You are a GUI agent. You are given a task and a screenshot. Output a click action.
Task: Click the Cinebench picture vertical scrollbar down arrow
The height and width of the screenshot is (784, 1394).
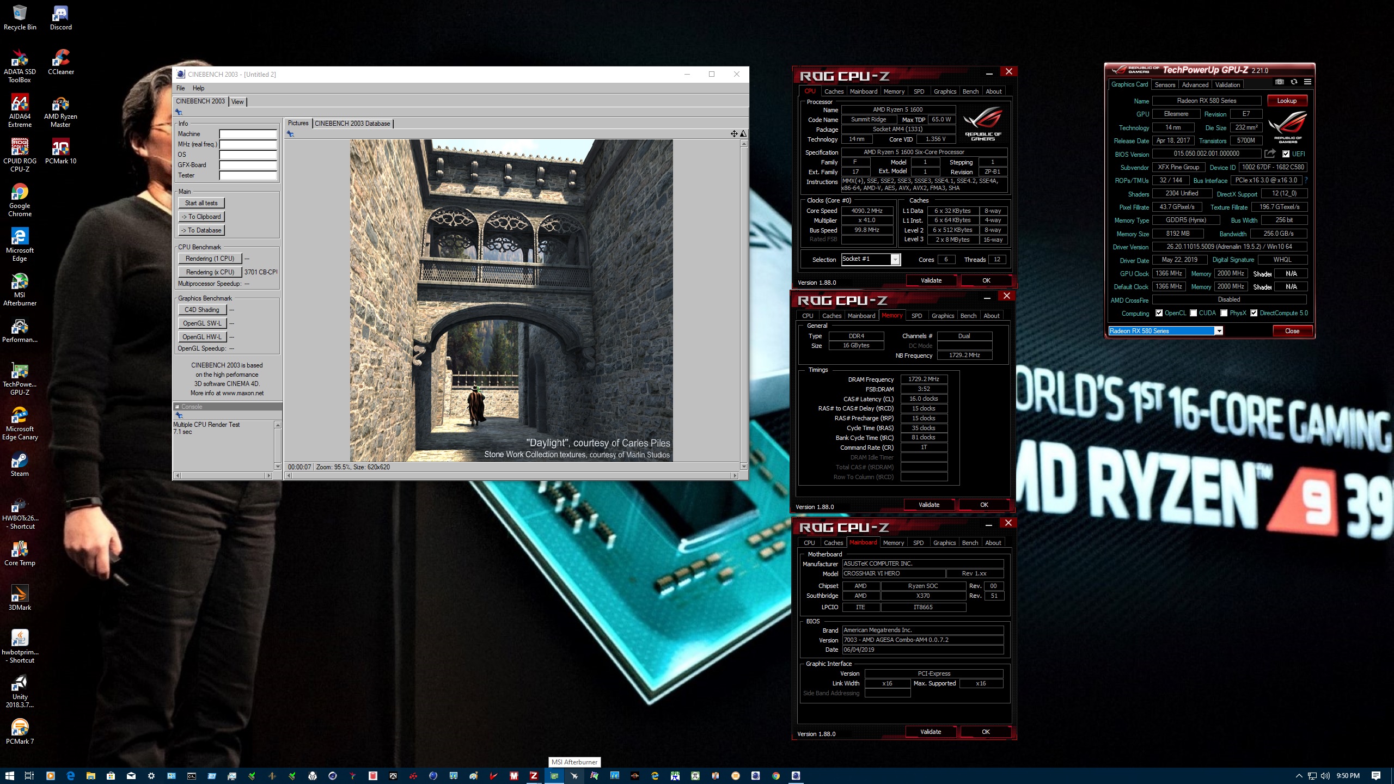tap(744, 467)
